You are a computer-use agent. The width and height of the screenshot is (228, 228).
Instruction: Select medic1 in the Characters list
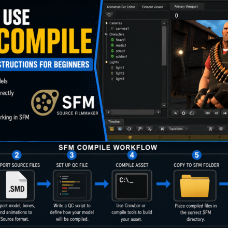coord(121,46)
